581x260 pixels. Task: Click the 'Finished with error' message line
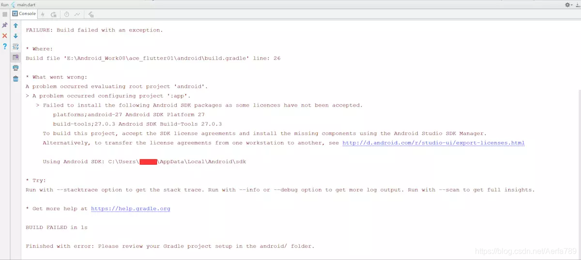coord(170,246)
